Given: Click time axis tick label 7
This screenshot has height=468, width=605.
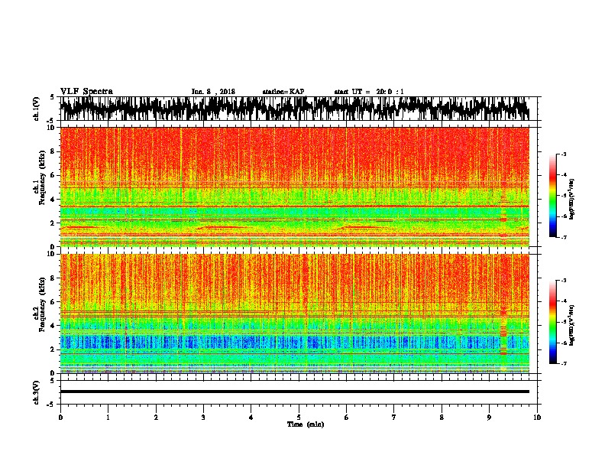Looking at the screenshot, I should [x=394, y=418].
